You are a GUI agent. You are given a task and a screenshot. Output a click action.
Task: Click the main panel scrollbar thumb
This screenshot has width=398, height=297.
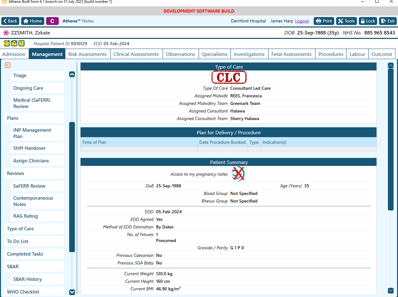[391, 139]
